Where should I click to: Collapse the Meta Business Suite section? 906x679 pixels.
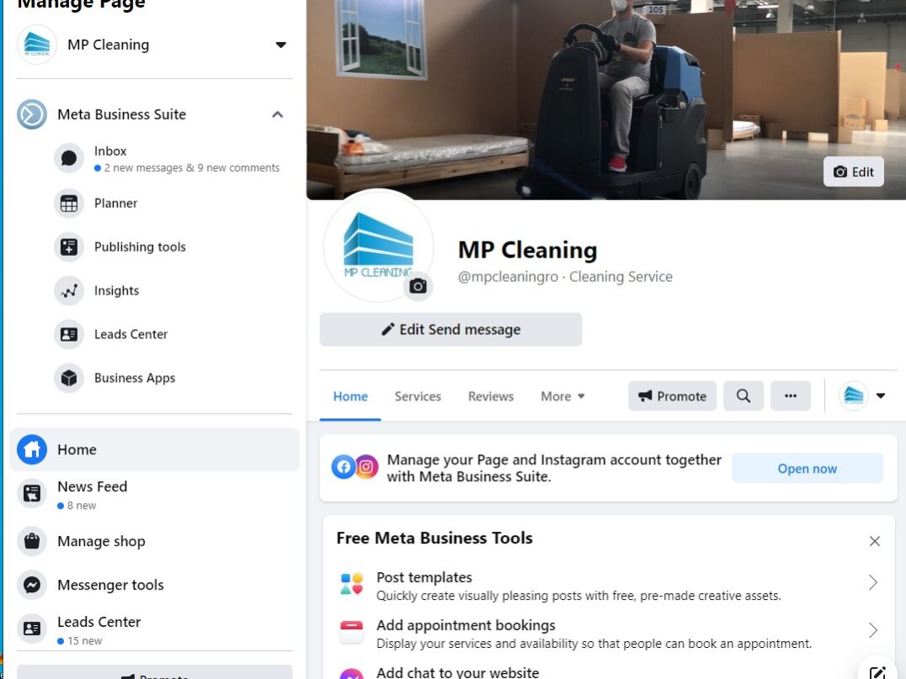[277, 114]
